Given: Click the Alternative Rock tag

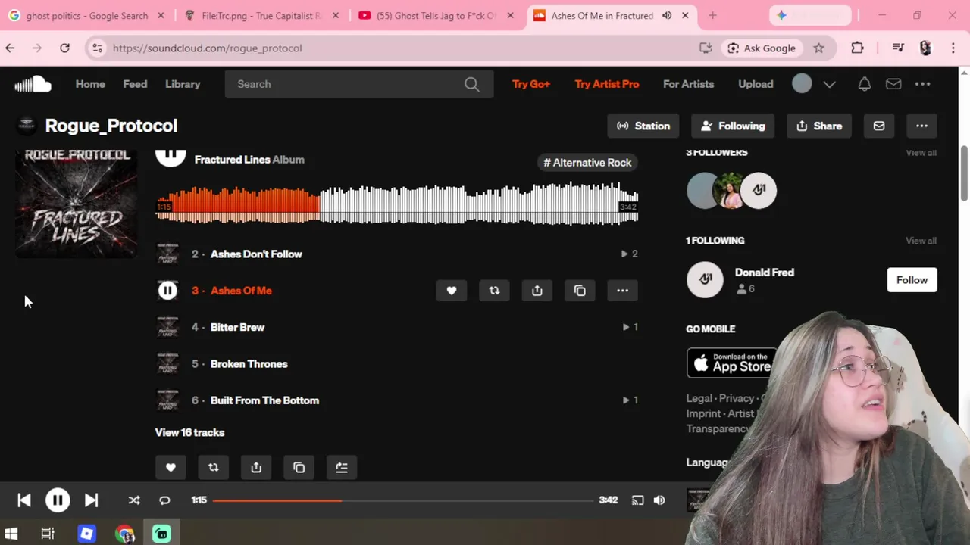Looking at the screenshot, I should (x=587, y=163).
